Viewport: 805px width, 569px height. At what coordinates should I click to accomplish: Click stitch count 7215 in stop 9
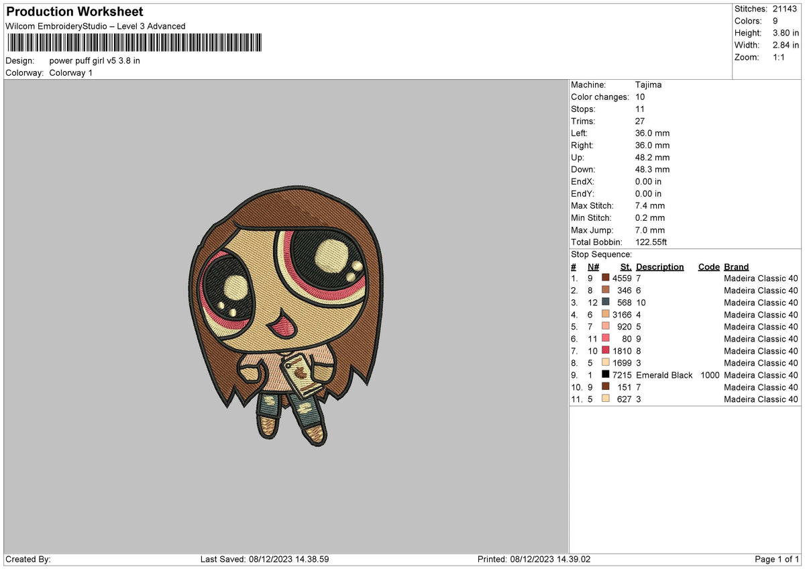pos(622,374)
